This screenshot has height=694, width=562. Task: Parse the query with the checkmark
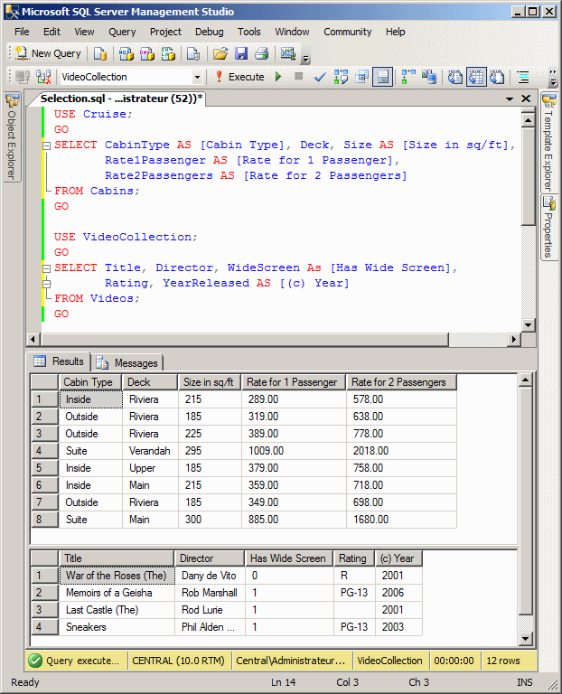tap(319, 77)
